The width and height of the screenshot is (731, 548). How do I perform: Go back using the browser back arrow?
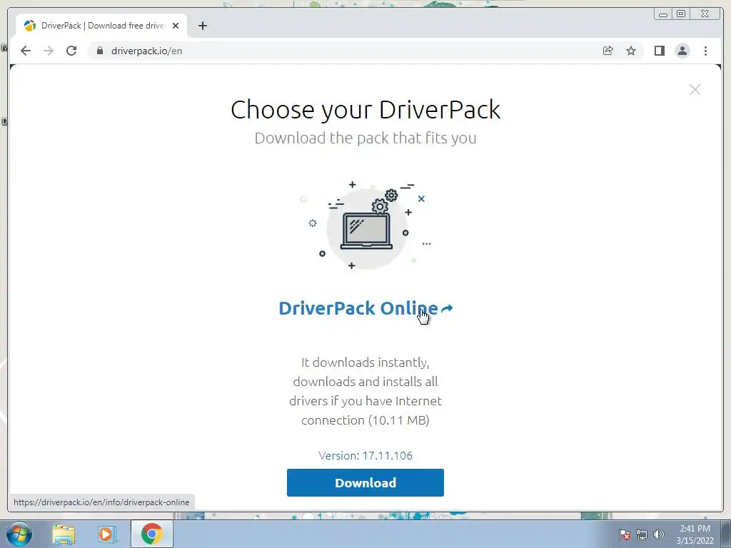coord(26,51)
